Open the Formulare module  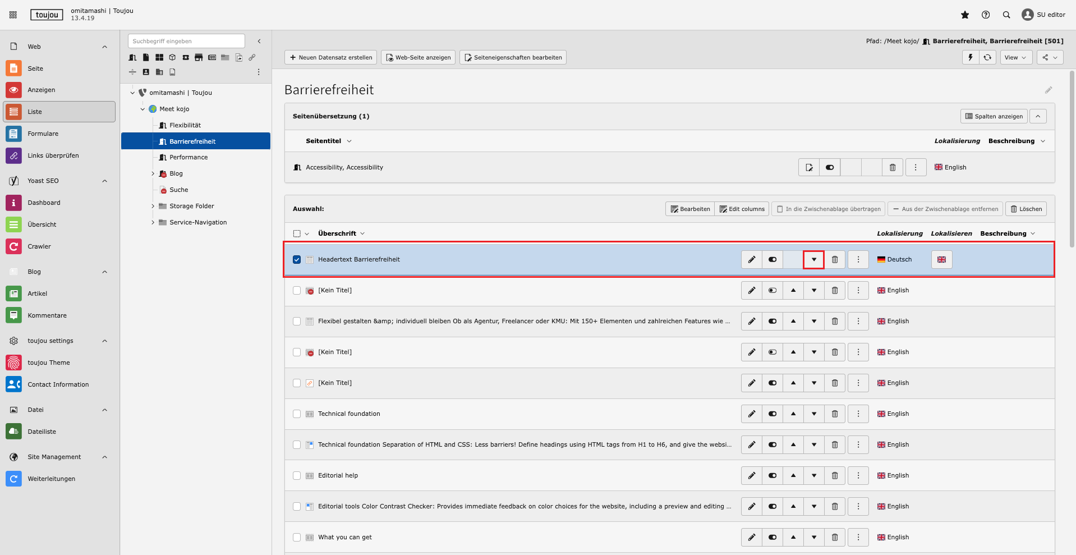43,134
